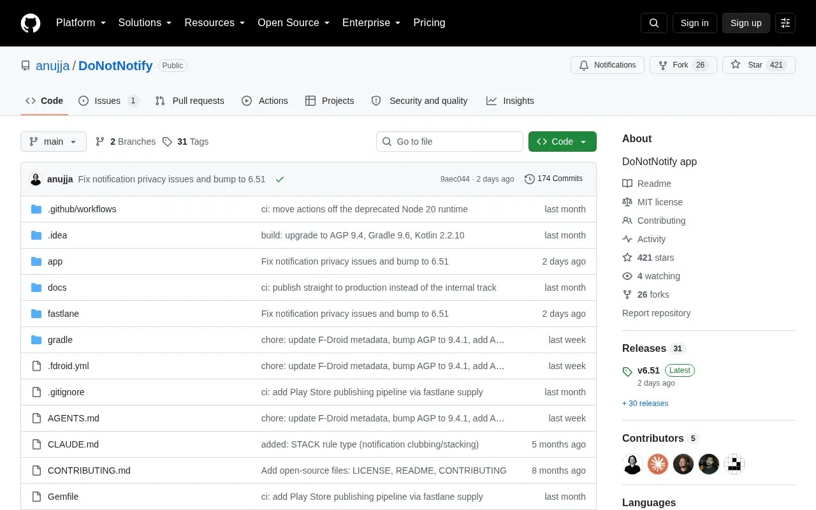
Task: Expand the Solutions menu
Action: pos(145,23)
